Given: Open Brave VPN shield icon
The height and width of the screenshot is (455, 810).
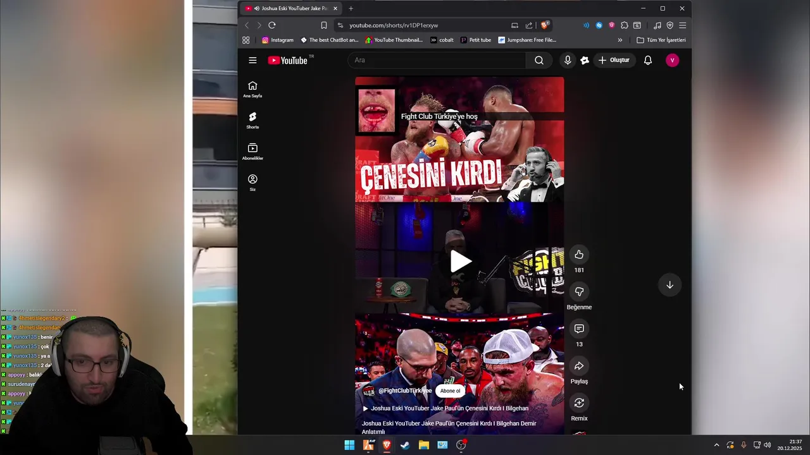Looking at the screenshot, I should click(x=670, y=25).
